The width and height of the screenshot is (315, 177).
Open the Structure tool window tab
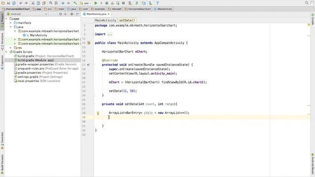click(2, 41)
